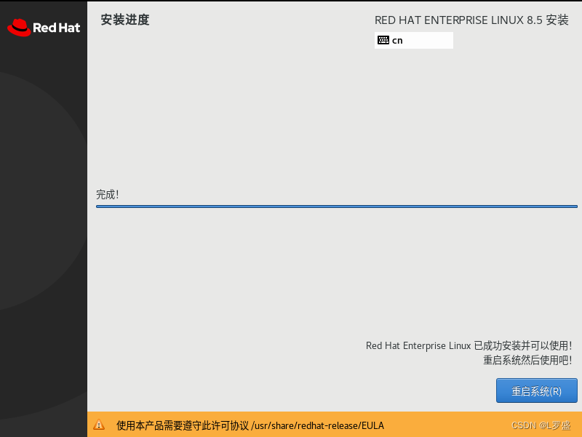Click the 完成! status text
This screenshot has height=437, width=582.
107,194
